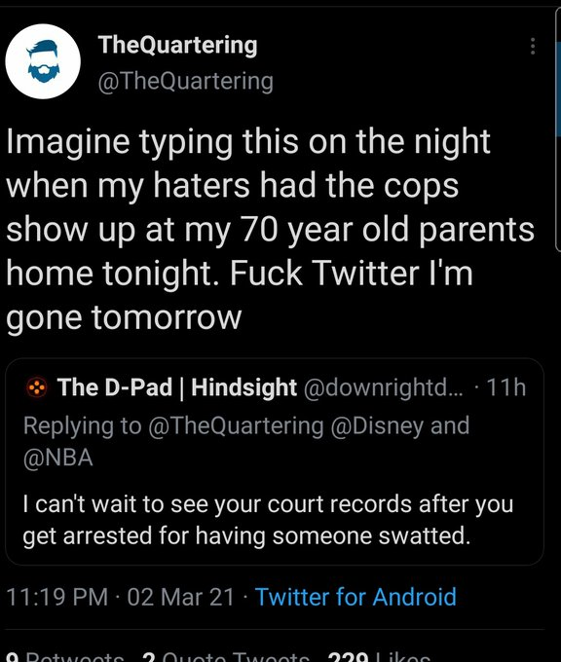561x662 pixels.
Task: Open the @TheQuartering handle
Action: click(185, 81)
